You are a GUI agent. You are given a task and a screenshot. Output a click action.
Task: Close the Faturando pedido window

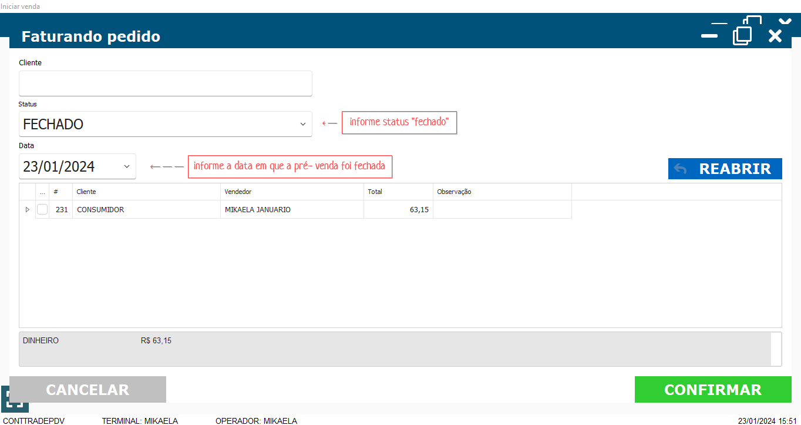(x=775, y=36)
